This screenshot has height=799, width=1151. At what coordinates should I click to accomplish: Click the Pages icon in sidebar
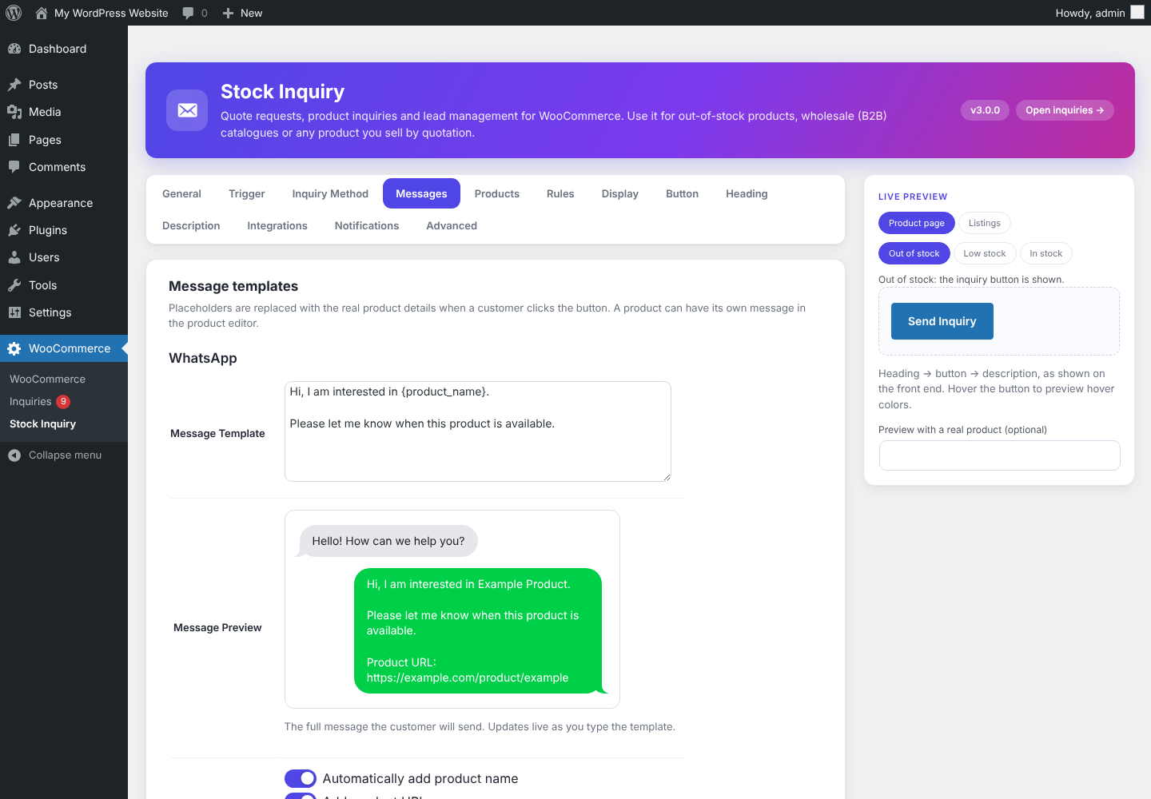[14, 140]
